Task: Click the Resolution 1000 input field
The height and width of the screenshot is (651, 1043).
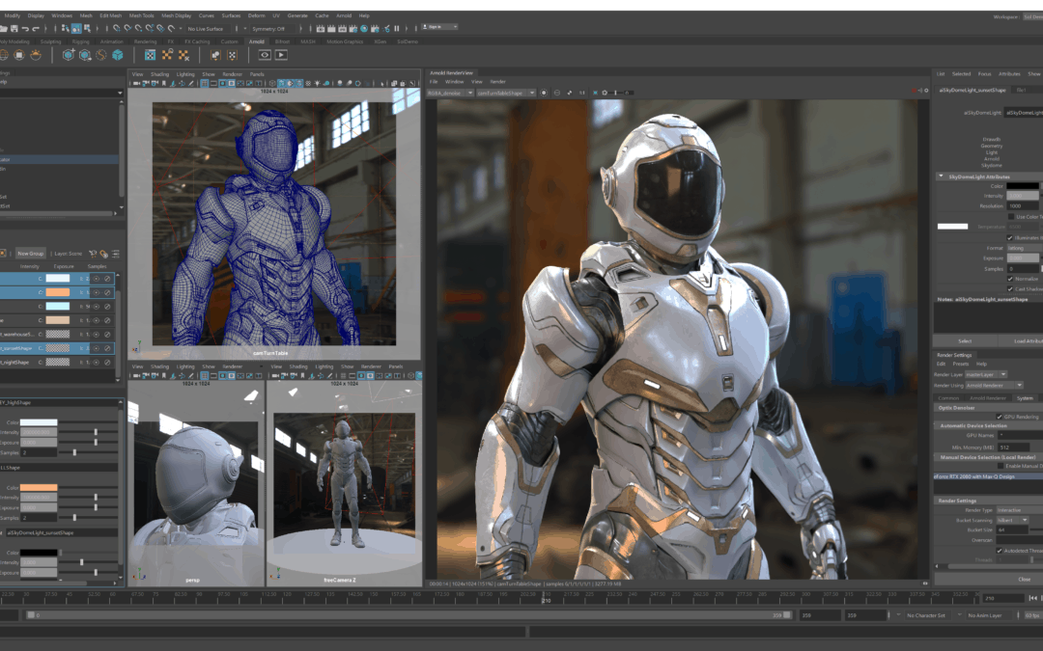Action: pos(1023,206)
